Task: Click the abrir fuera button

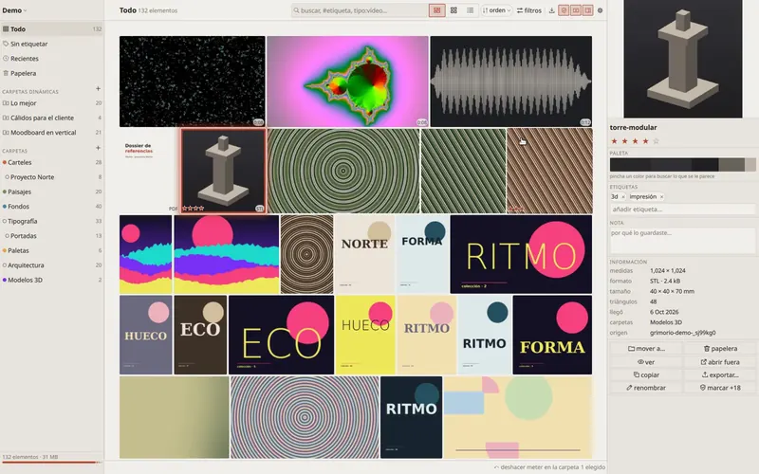Action: pyautogui.click(x=720, y=362)
